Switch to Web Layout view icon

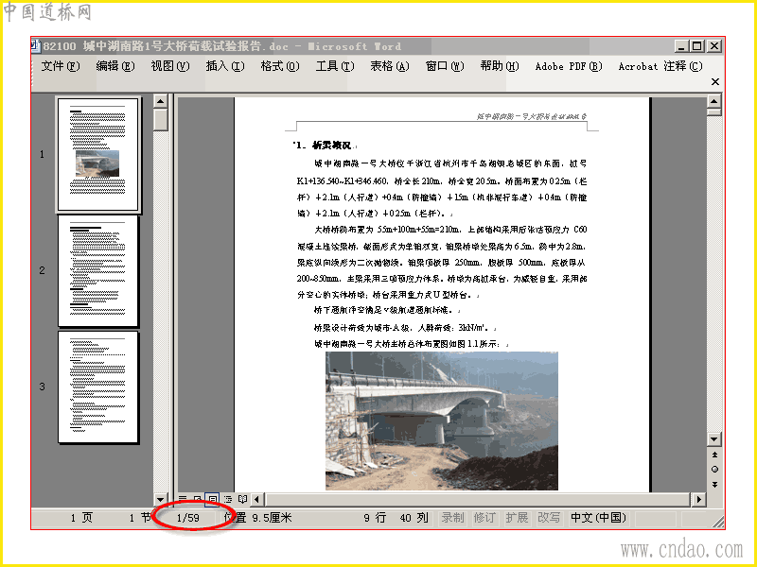[x=198, y=499]
